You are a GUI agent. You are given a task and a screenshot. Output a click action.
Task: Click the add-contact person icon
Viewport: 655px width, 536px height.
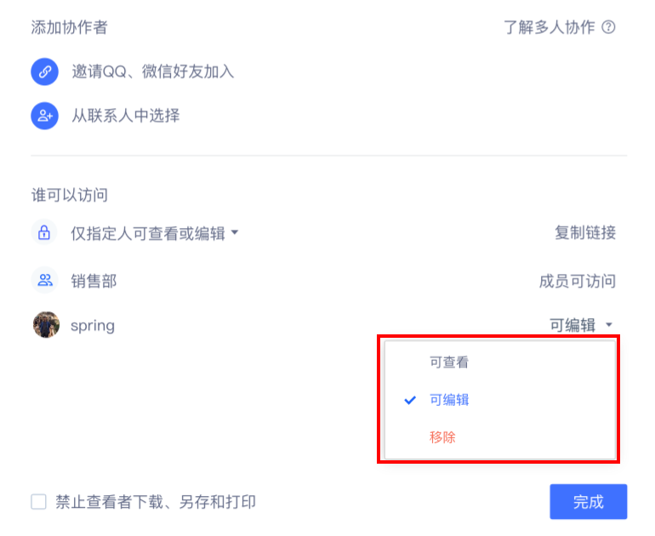[x=45, y=116]
